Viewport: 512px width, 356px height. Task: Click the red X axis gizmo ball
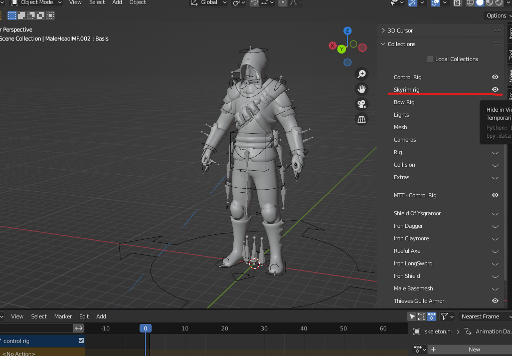[x=332, y=46]
